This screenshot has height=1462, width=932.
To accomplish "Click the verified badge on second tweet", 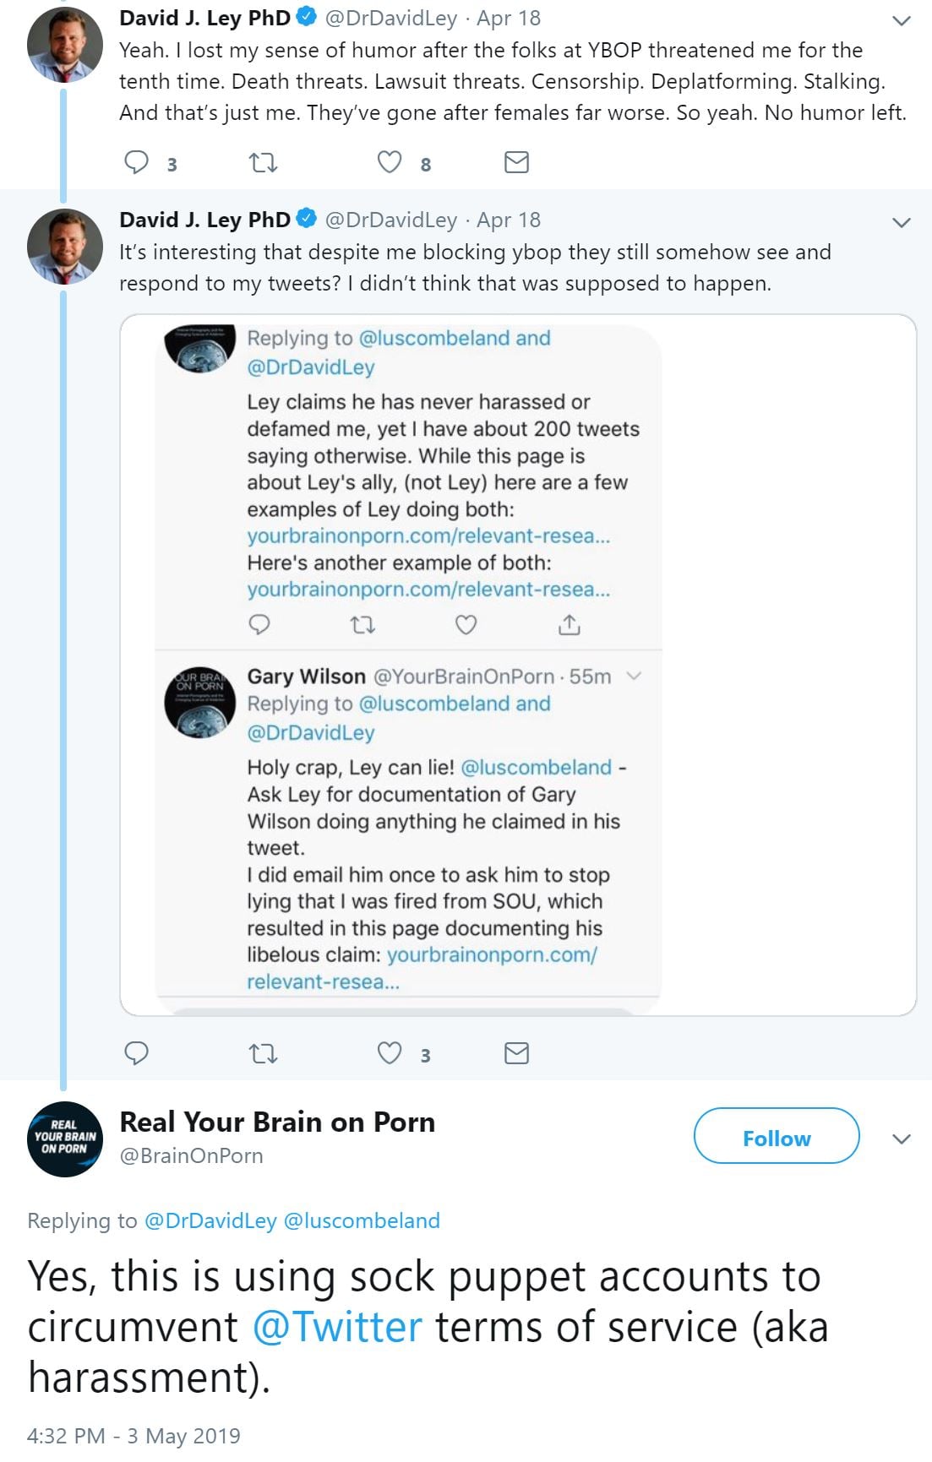I will (307, 220).
